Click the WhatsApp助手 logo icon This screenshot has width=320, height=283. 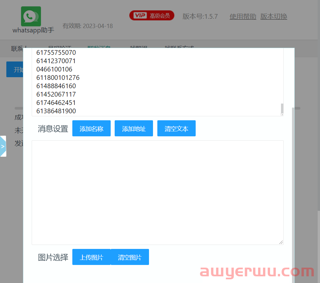point(31,16)
